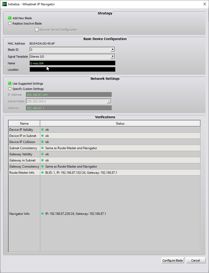Image resolution: width=209 pixels, height=273 pixels.
Task: Select Replace Inactive Blade radio button
Action: click(10, 23)
